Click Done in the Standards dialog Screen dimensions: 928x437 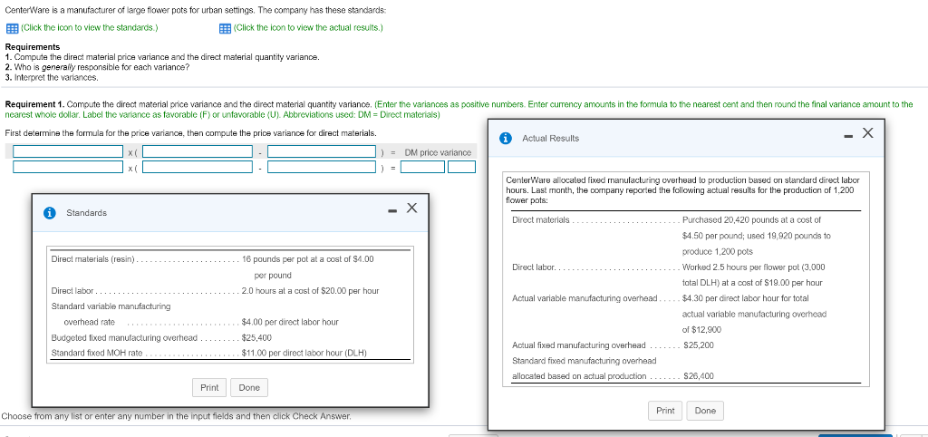pyautogui.click(x=249, y=388)
